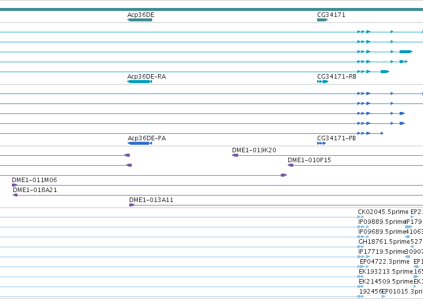
Task: Click the Acp36DE gene arrow glyph
Action: coord(140,20)
